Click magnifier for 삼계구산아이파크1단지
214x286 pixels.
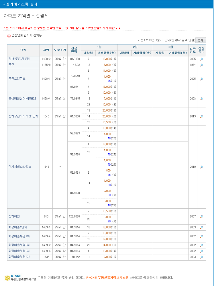pos(201,116)
